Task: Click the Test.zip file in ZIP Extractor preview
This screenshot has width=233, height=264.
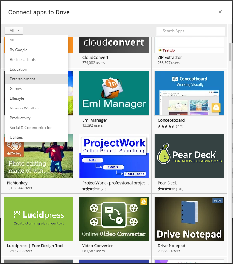Action: pyautogui.click(x=166, y=50)
